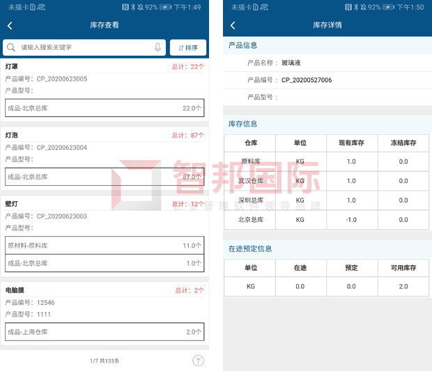Click the 仓库 column header

(x=251, y=143)
